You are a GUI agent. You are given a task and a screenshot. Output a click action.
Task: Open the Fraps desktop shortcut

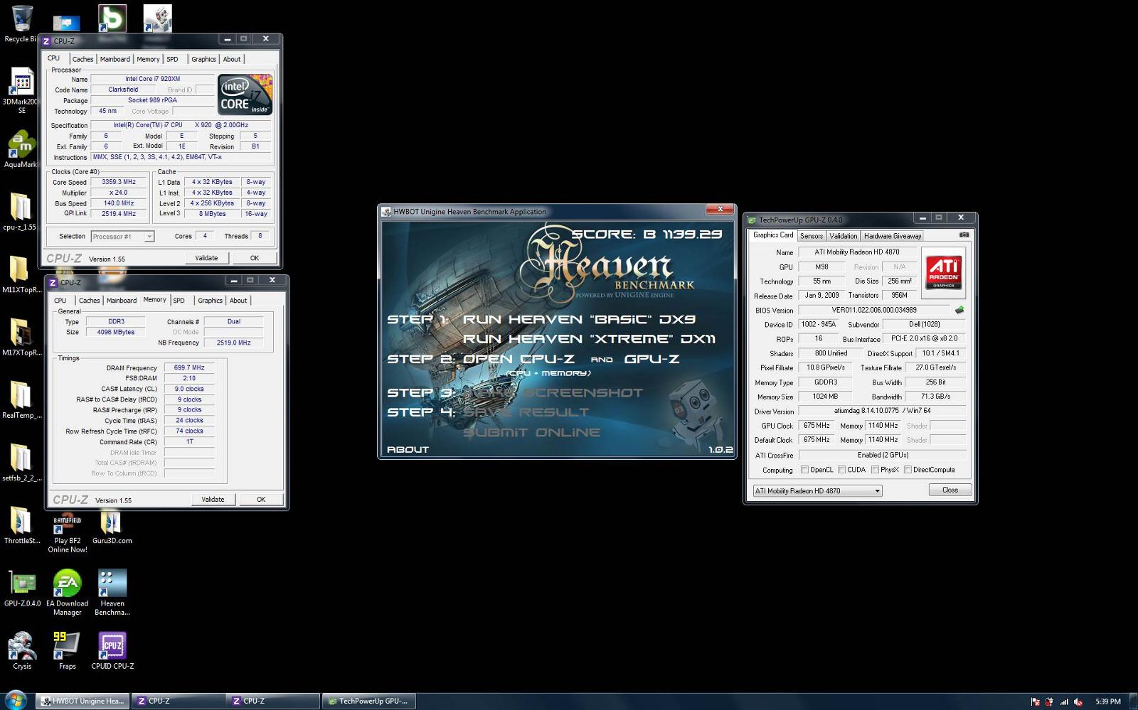[x=67, y=650]
